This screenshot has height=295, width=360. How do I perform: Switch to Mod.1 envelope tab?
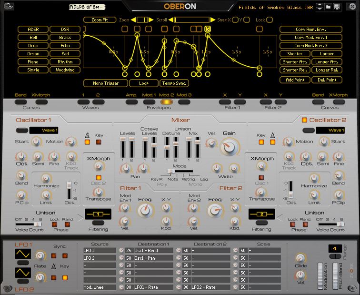point(149,102)
